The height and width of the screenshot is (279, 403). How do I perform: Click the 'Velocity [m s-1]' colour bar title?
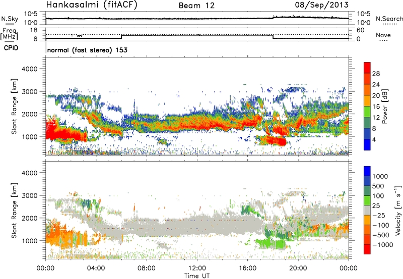[x=398, y=210]
